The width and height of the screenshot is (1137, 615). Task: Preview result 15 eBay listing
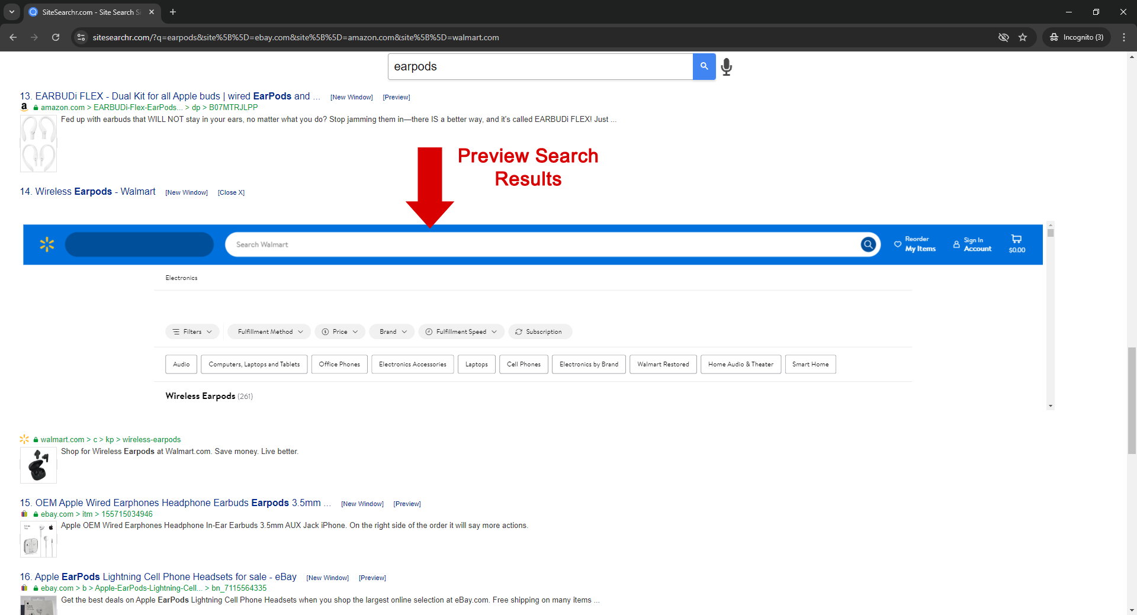(x=407, y=504)
